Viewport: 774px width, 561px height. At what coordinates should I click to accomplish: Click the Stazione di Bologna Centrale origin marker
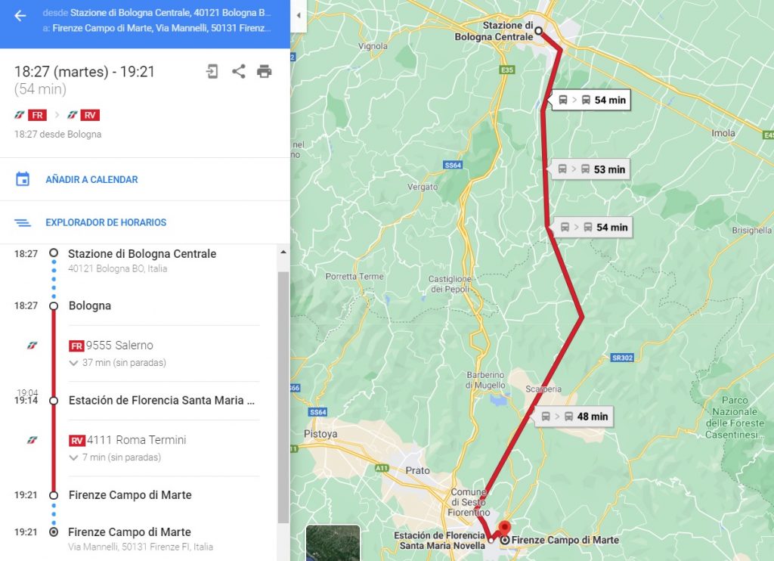pyautogui.click(x=538, y=30)
